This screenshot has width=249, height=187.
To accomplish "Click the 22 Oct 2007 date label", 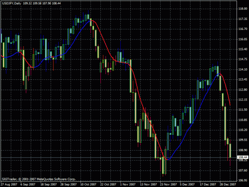I will pos(108,184).
